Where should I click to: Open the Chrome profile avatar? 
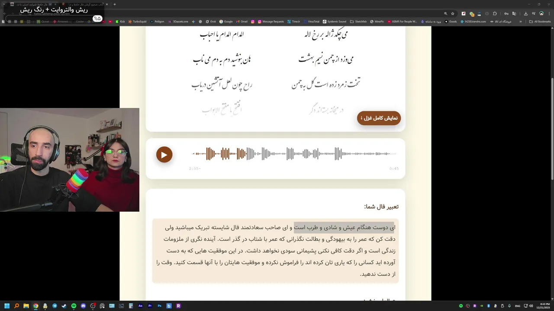[541, 13]
